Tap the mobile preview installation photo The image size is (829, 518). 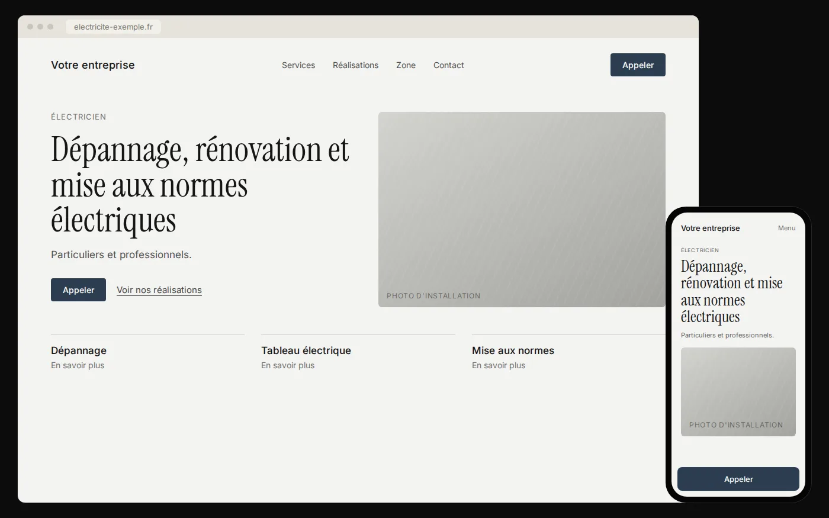[x=738, y=392]
